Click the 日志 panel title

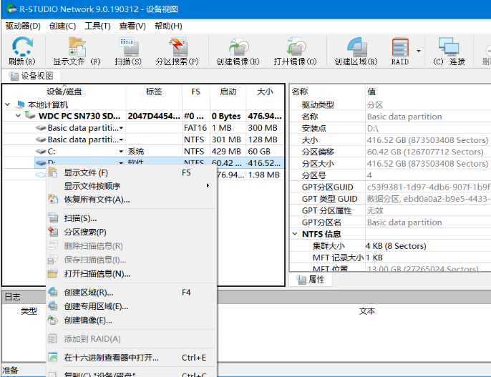pos(13,297)
